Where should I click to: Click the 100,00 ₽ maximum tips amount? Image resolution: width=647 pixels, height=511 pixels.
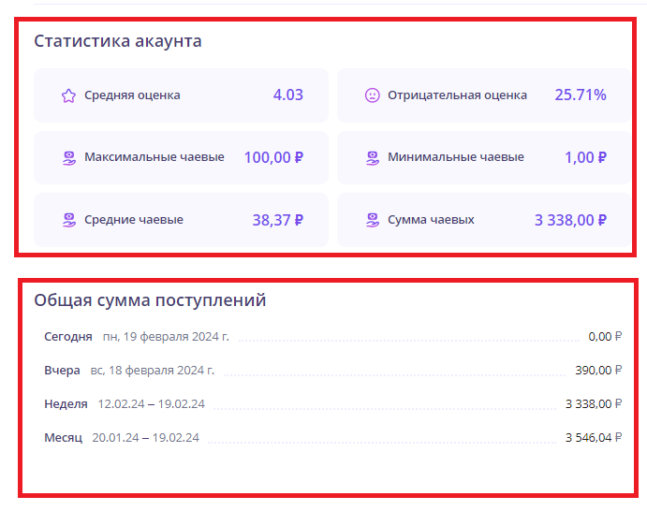point(273,157)
